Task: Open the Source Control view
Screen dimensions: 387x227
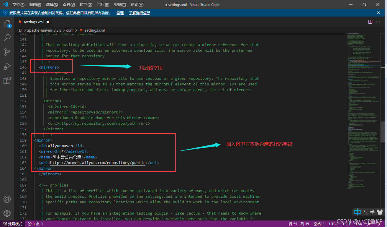Action: (7, 52)
